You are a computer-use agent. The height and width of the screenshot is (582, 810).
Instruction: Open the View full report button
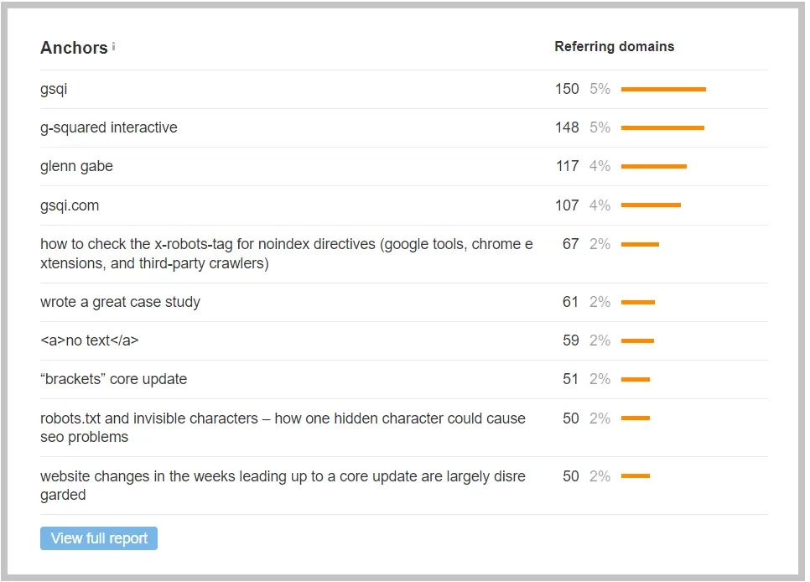[99, 538]
